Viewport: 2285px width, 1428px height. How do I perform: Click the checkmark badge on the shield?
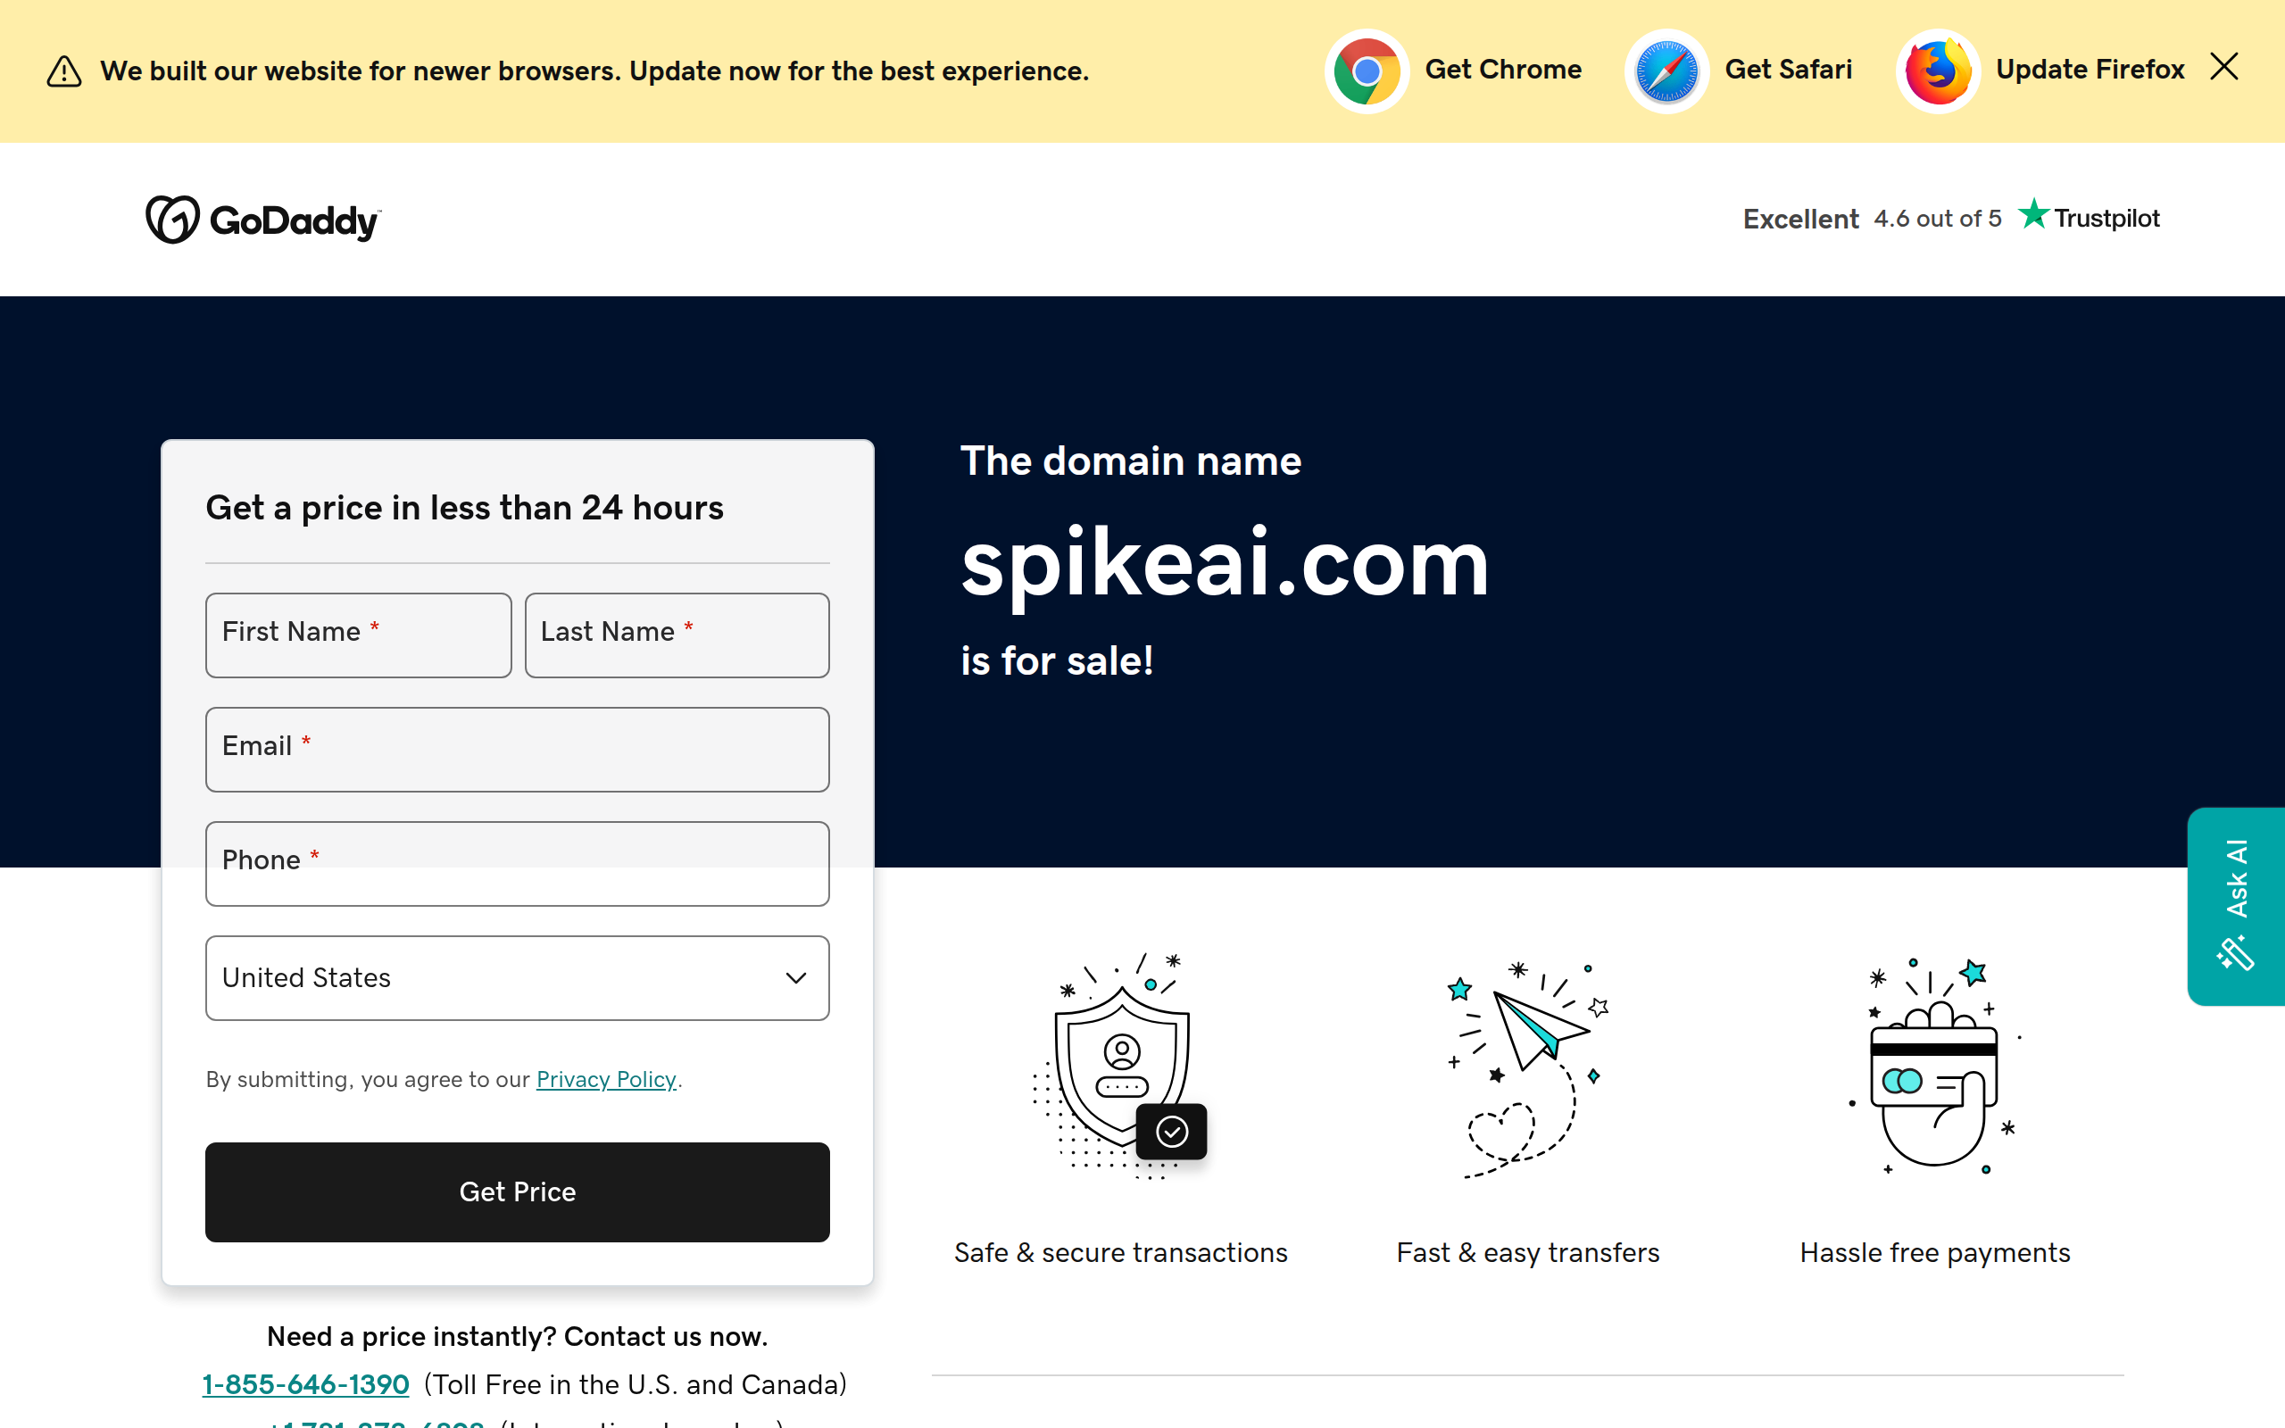(1172, 1131)
